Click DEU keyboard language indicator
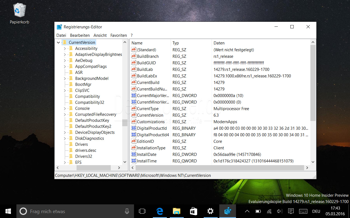 (x=316, y=211)
